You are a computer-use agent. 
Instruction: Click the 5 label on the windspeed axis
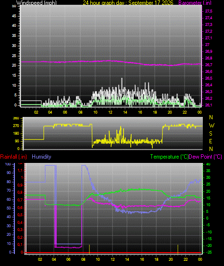15,95
